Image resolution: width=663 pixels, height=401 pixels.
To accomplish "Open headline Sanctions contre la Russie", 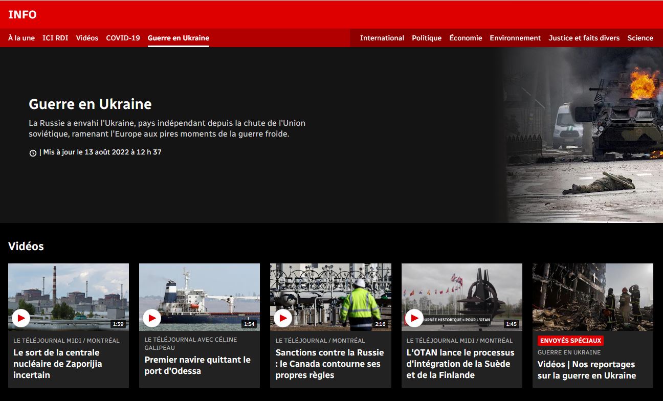I will pyautogui.click(x=329, y=364).
